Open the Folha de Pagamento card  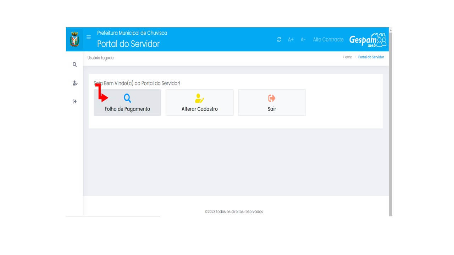127,103
